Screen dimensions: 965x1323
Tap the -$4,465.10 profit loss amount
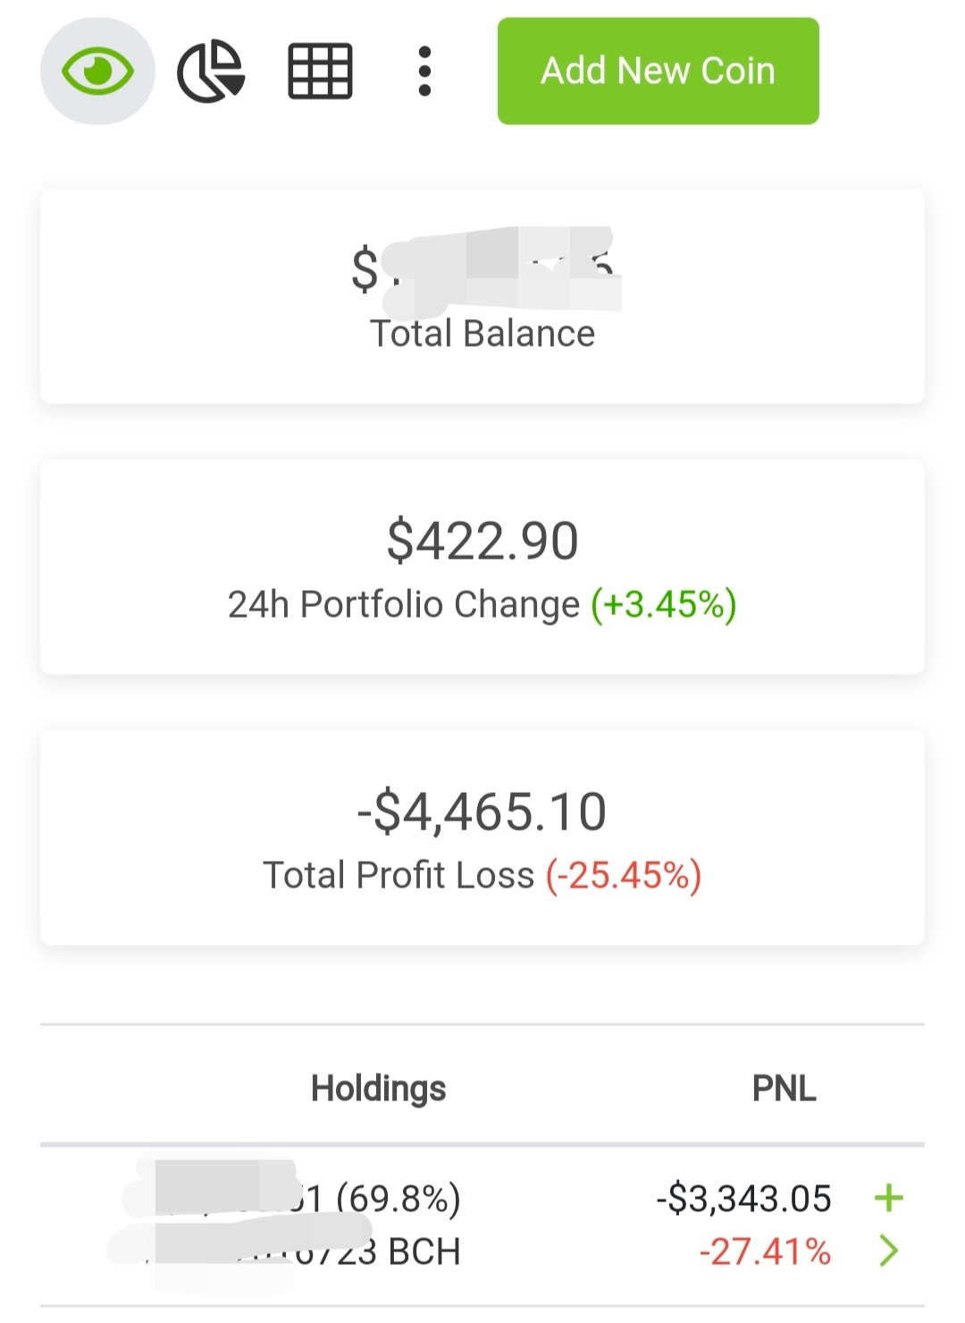482,812
